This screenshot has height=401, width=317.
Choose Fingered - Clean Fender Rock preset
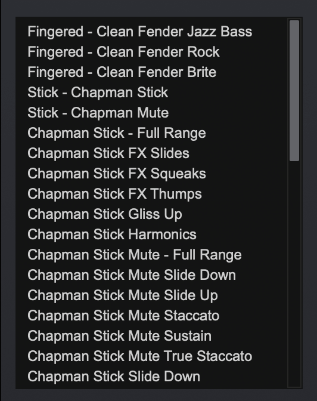point(123,52)
